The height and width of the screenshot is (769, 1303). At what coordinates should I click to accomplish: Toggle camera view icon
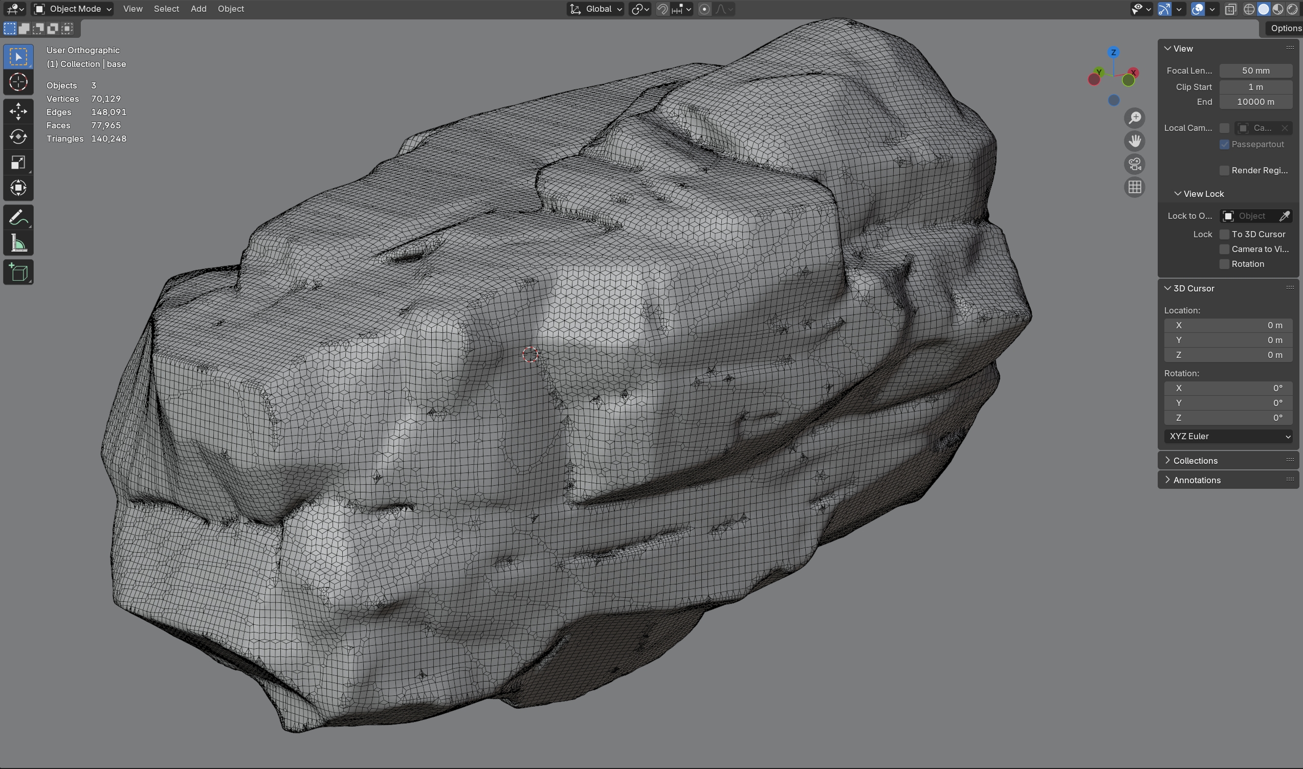click(1135, 164)
